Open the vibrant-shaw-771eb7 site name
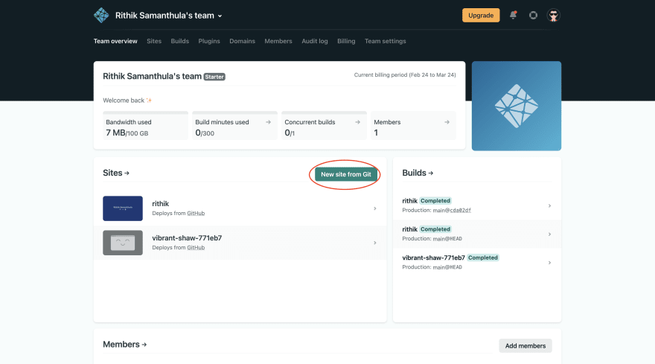Image resolution: width=655 pixels, height=364 pixels. tap(187, 237)
